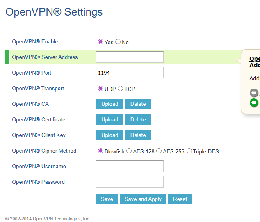Select AES-128 cipher method
This screenshot has height=222, width=260.
[129, 151]
